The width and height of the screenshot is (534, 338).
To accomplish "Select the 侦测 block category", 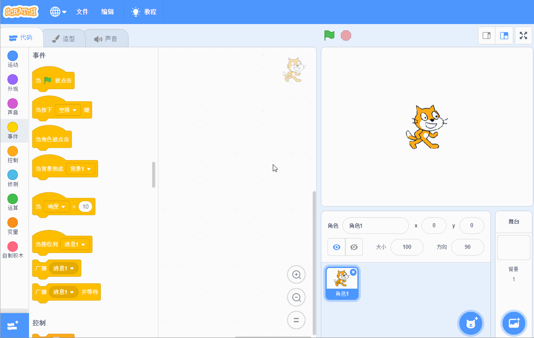I will pyautogui.click(x=13, y=178).
